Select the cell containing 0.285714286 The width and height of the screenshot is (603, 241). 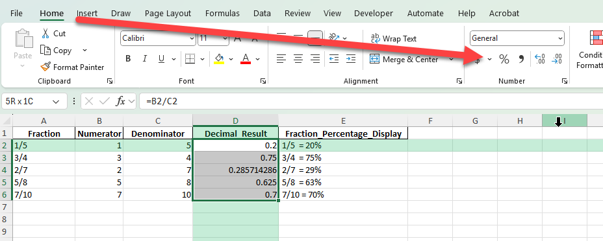235,170
